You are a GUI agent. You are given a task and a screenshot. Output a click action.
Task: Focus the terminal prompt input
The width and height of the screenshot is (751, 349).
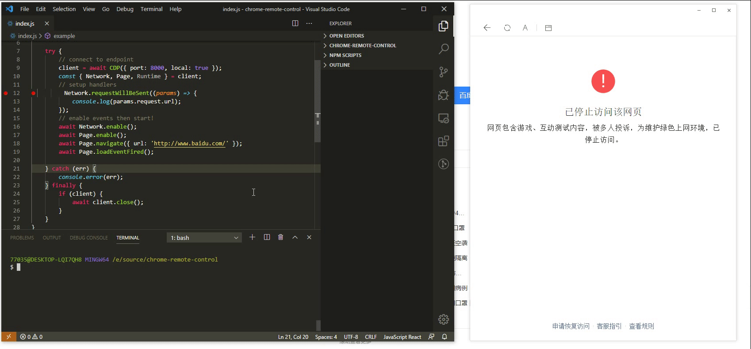point(19,267)
